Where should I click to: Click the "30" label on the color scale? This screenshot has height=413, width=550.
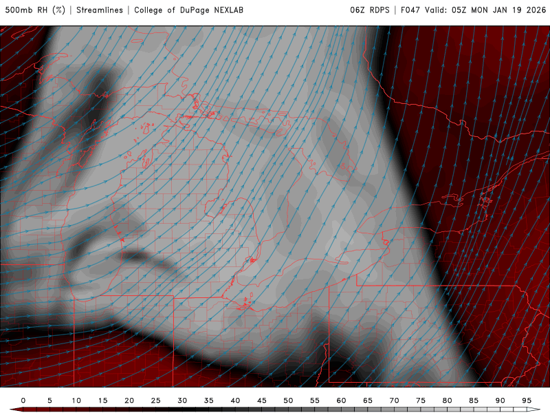tap(182, 401)
